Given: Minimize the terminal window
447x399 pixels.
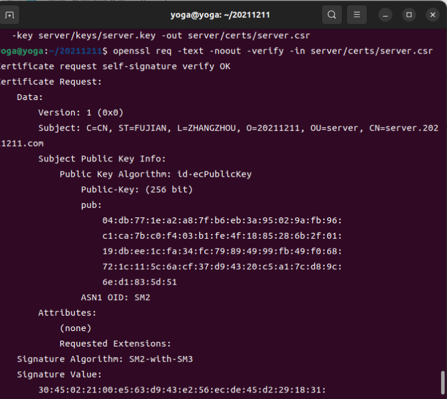Looking at the screenshot, I should 385,15.
